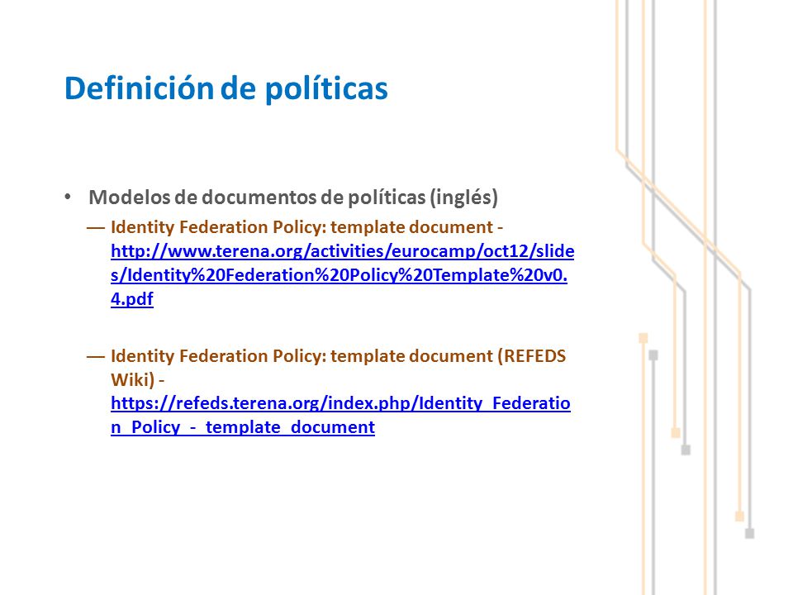Click the bullet 'Modelos de documentos de políticas (inglés)'
This screenshot has height=595, width=793.
pyautogui.click(x=293, y=197)
